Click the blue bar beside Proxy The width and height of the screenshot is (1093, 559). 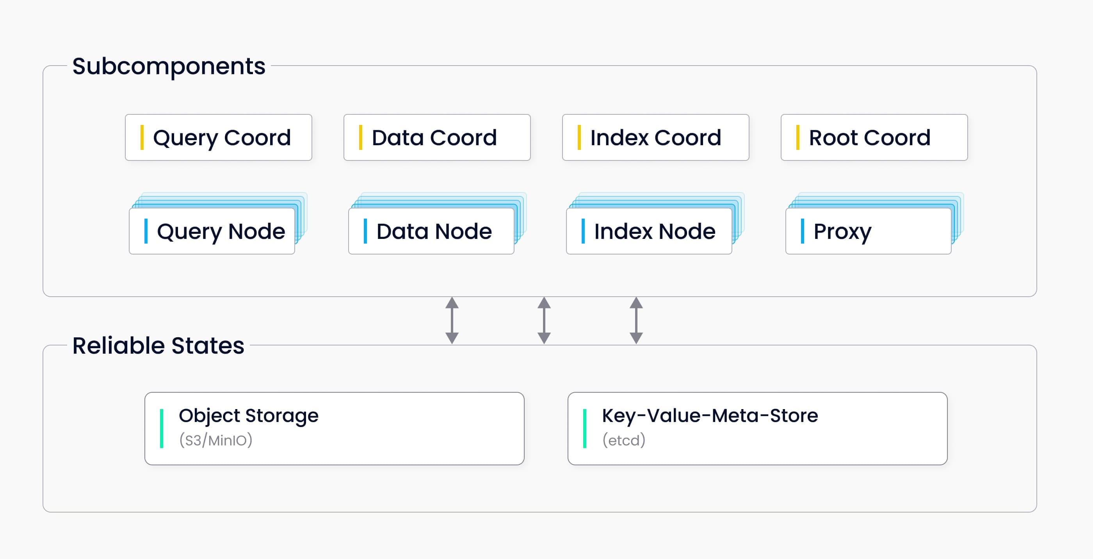click(x=802, y=231)
